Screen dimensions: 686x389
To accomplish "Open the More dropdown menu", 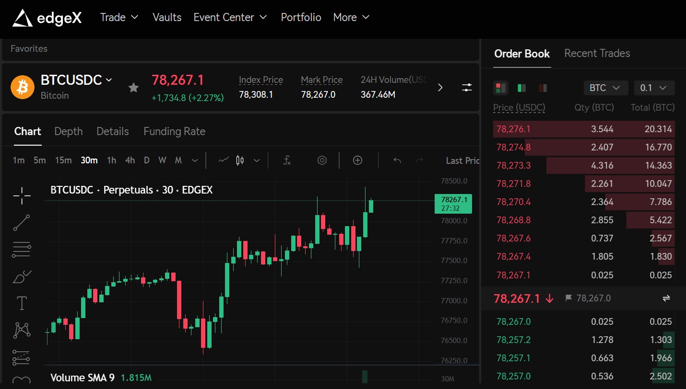I will tap(351, 17).
